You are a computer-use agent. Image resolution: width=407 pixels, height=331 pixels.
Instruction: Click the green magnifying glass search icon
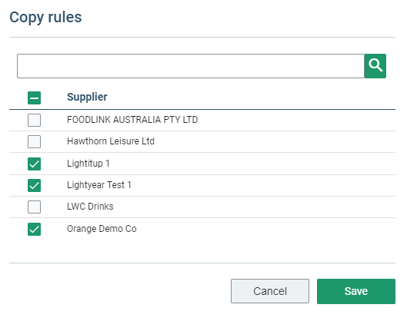[x=375, y=66]
